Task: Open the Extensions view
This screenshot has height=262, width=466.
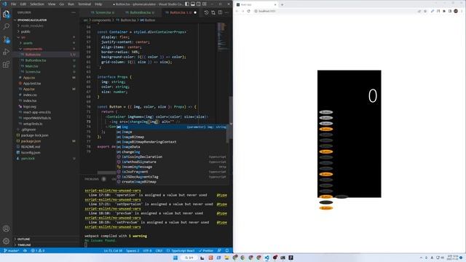Action: click(x=7, y=65)
